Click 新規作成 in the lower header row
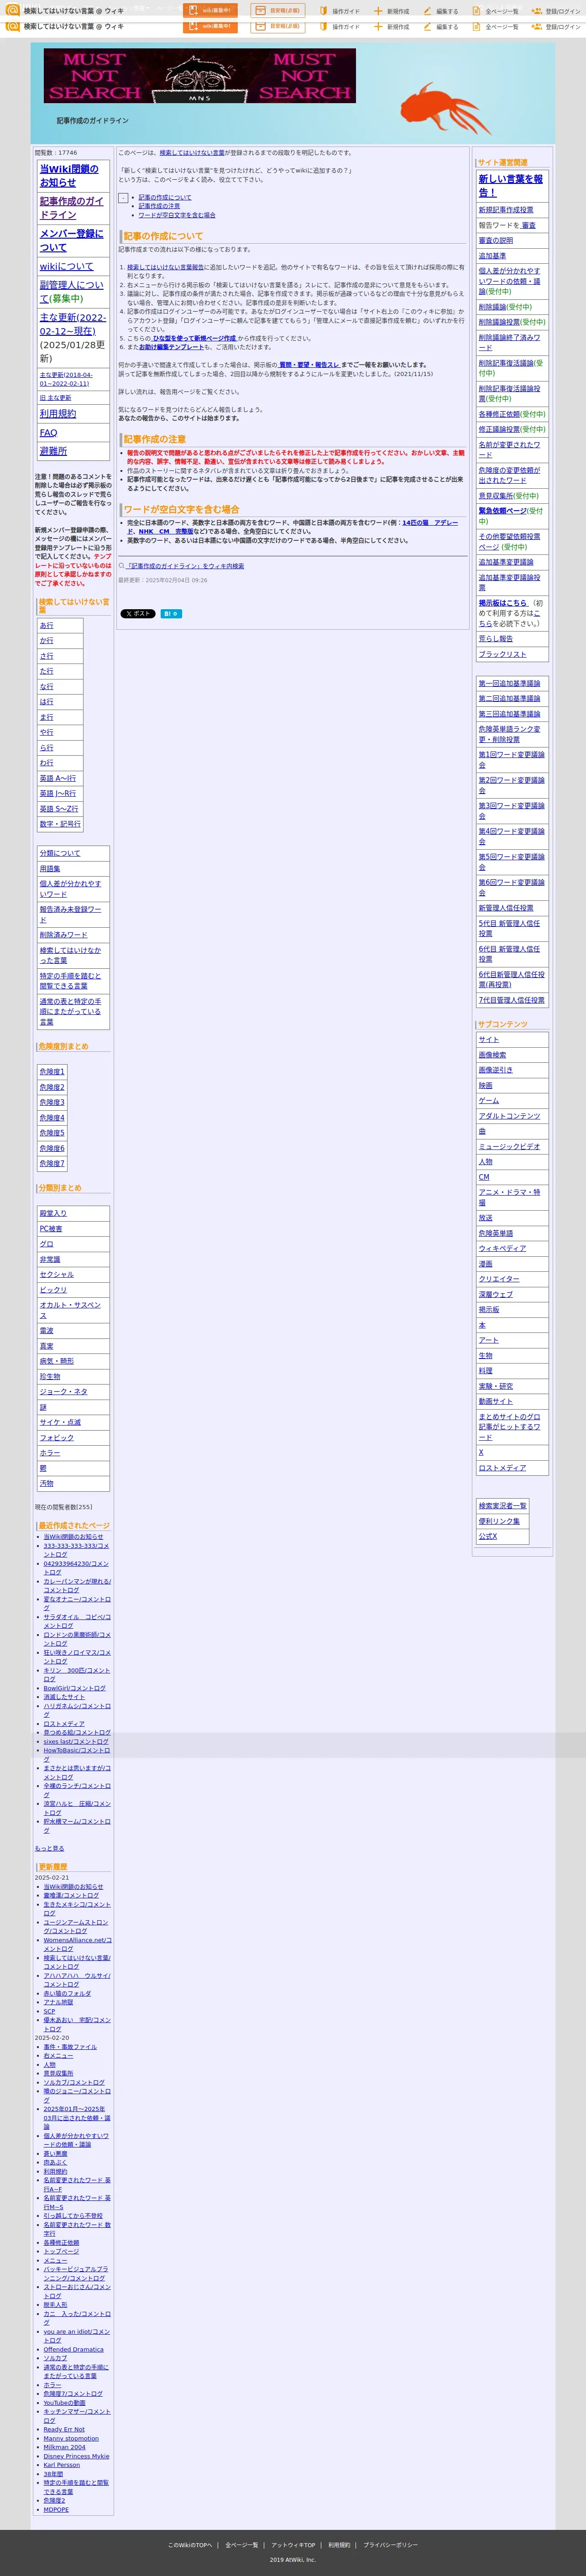Screen dimensions: 586x2576 (392, 27)
